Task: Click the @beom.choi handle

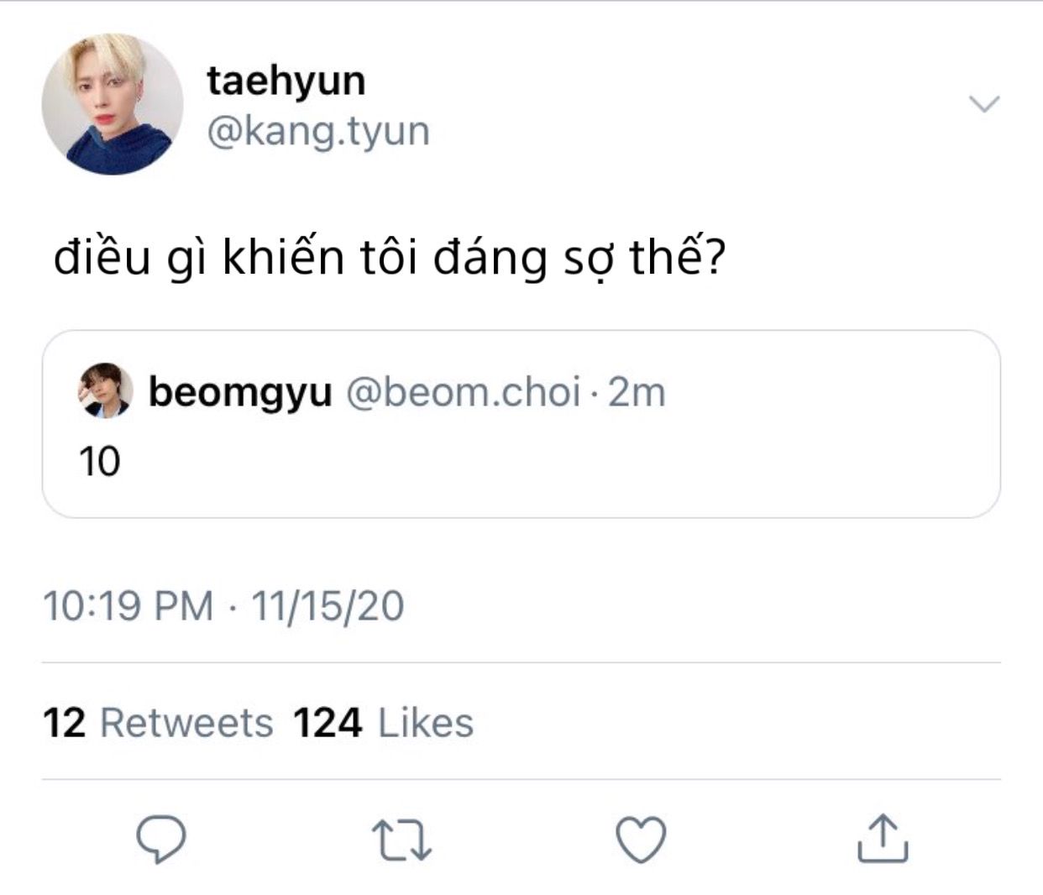Action: point(463,392)
